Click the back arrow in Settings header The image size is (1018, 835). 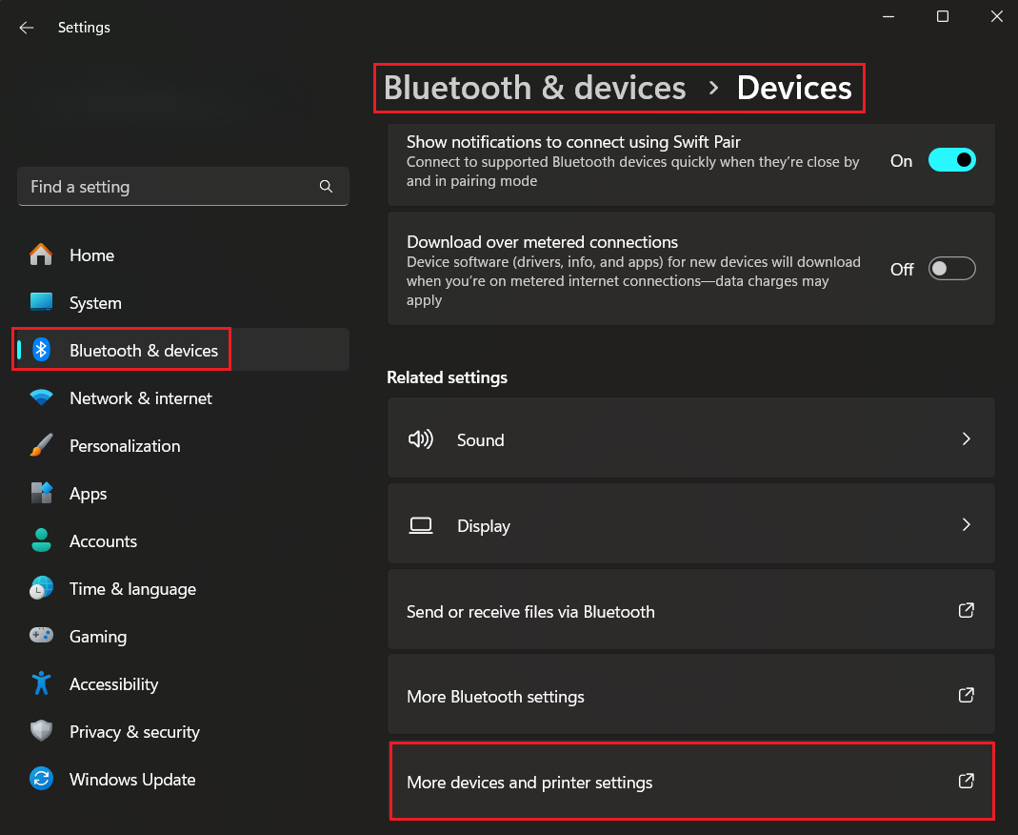[x=26, y=28]
